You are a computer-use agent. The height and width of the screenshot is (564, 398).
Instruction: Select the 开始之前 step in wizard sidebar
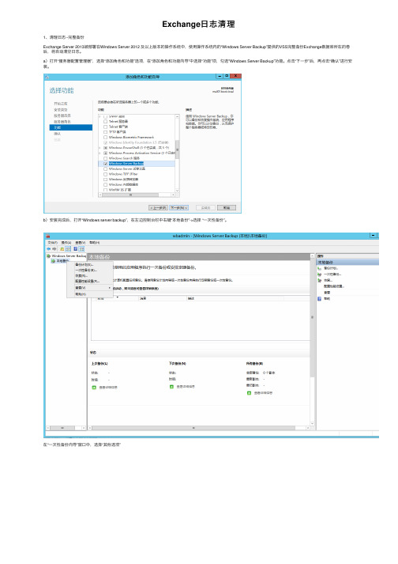pyautogui.click(x=61, y=104)
